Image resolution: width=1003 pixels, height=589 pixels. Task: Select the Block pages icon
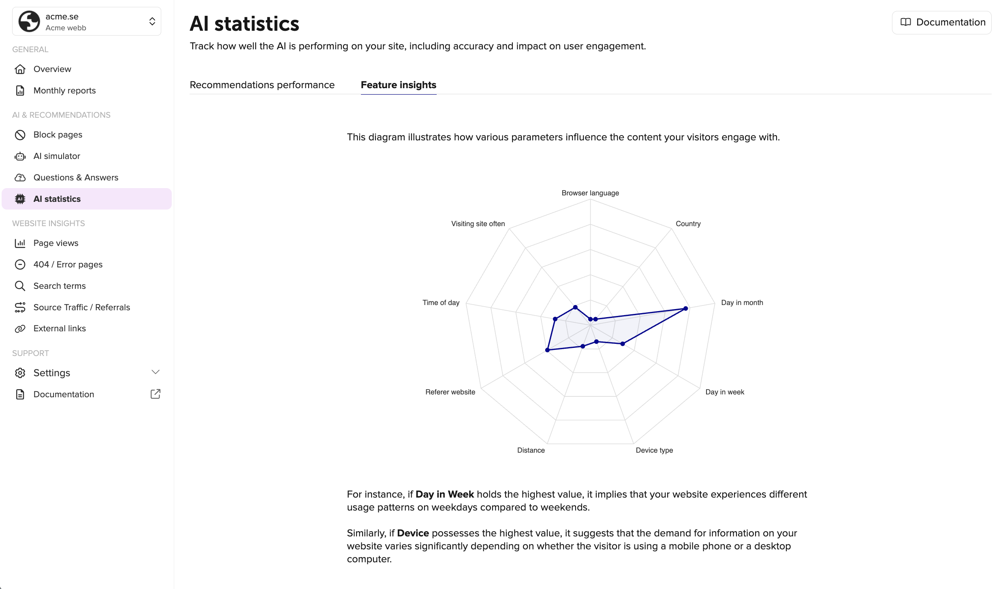pos(20,134)
